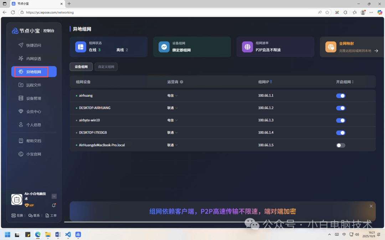This screenshot has height=240, width=385.
Task: Open carrier dropdown for DESKTOP-AIRHUANG
Action: click(x=173, y=108)
